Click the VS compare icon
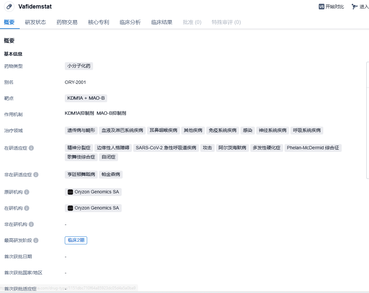Viewport: 369px width, 293px height. (321, 7)
